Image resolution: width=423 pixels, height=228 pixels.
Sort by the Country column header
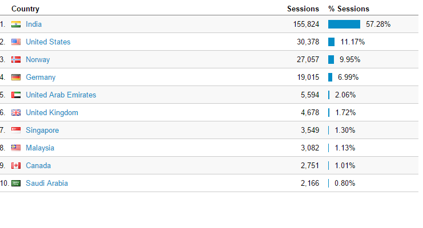coord(26,9)
